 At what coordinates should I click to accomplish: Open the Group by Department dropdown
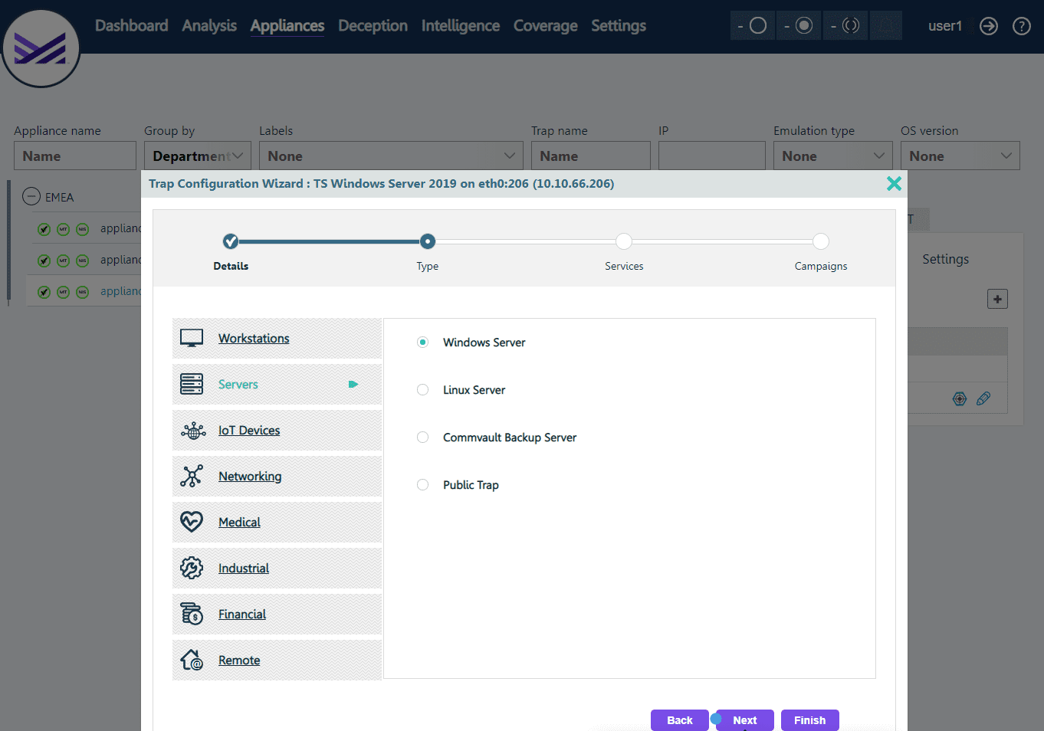point(198,156)
